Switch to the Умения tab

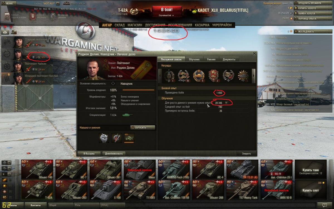[x=211, y=59]
